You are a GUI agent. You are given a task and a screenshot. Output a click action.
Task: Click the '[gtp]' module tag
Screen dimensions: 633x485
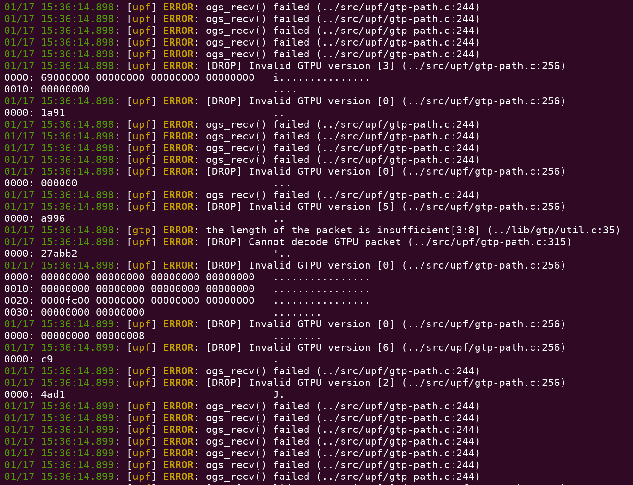[x=141, y=230]
